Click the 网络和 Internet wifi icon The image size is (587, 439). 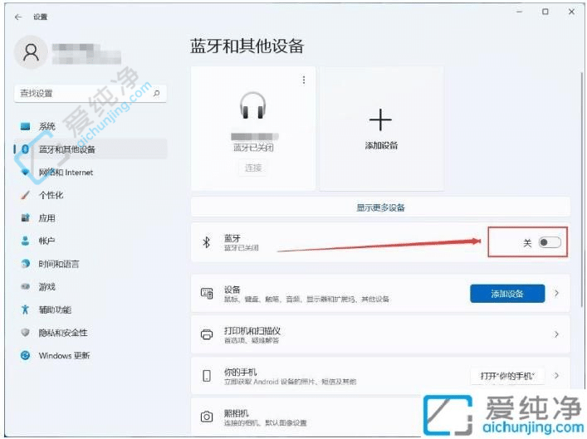[x=26, y=172]
